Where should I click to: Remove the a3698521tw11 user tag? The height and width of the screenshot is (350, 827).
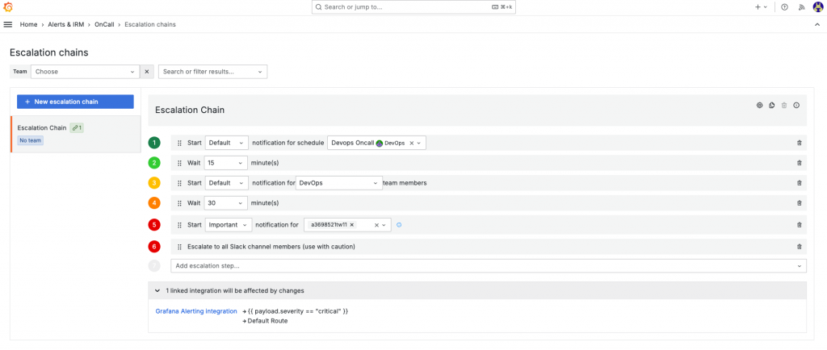(351, 225)
